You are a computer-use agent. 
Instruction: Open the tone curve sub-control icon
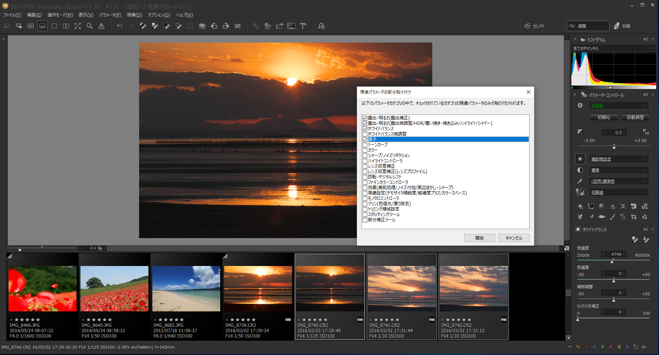591,206
